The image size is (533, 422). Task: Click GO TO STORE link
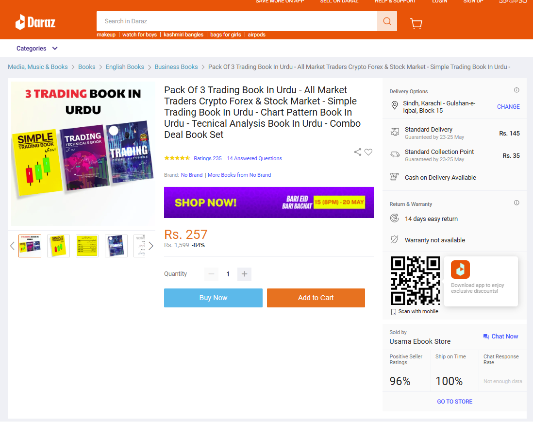(x=454, y=402)
